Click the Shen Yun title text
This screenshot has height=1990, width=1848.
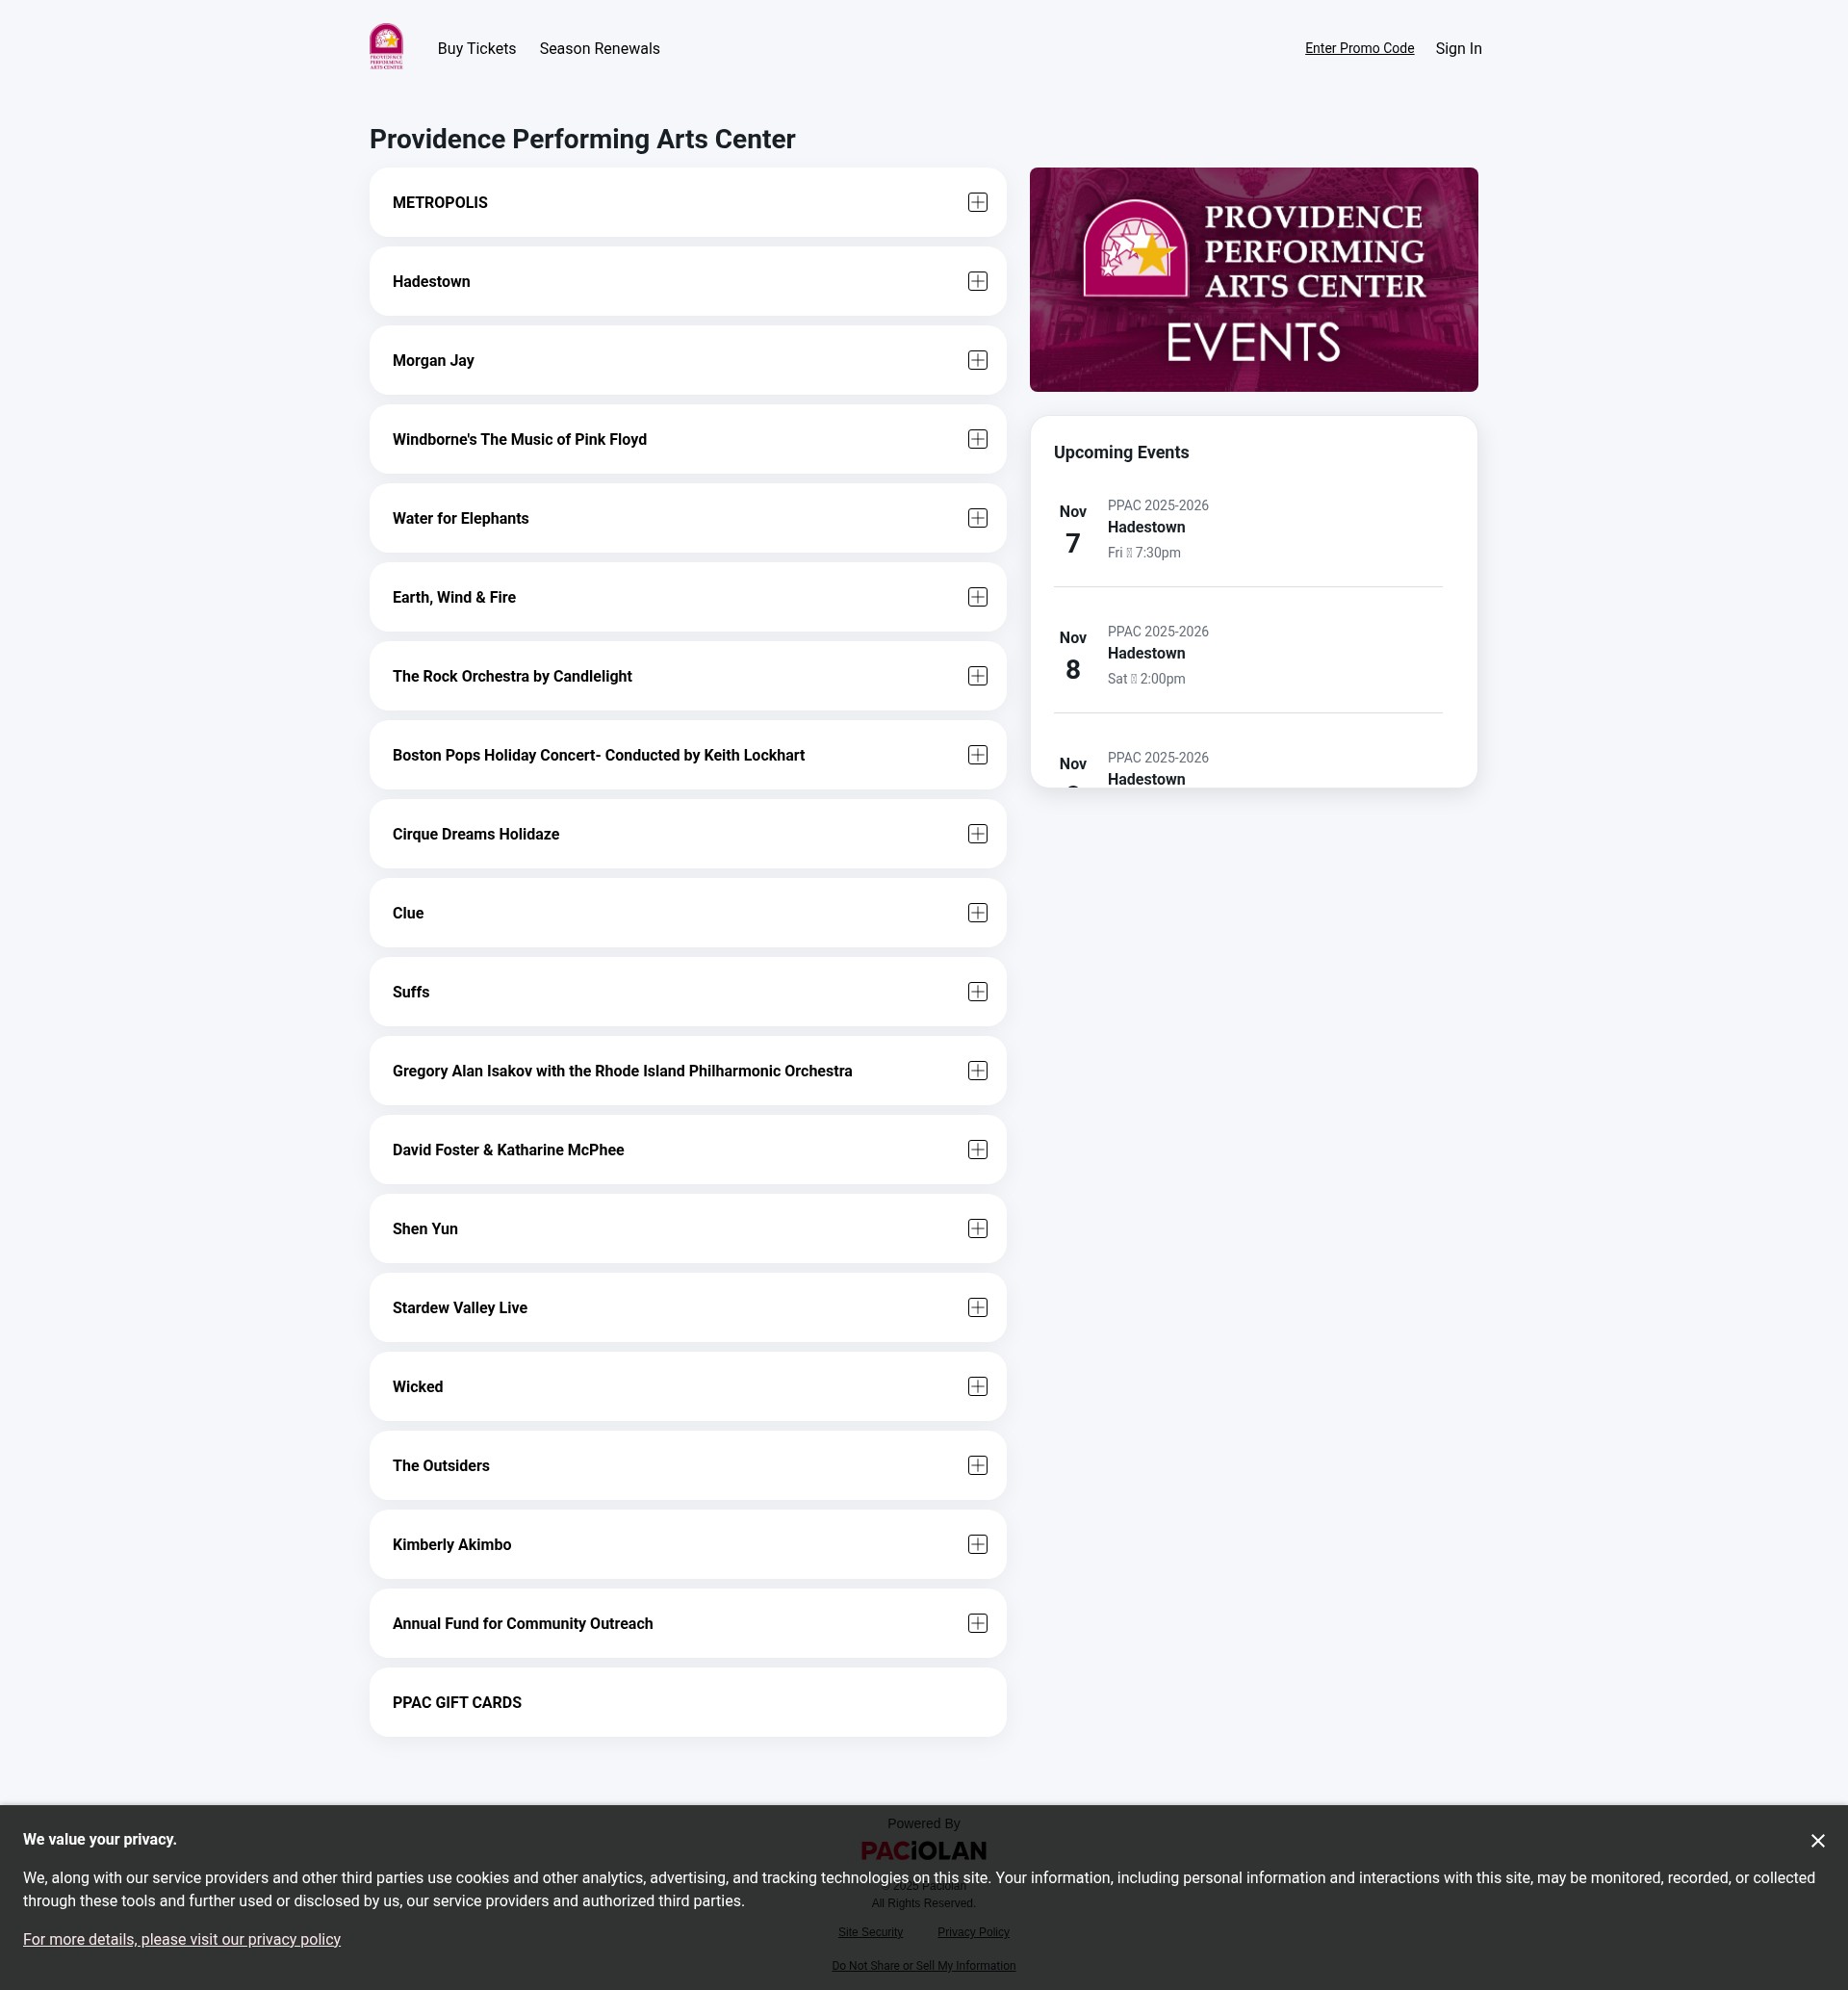(425, 1229)
